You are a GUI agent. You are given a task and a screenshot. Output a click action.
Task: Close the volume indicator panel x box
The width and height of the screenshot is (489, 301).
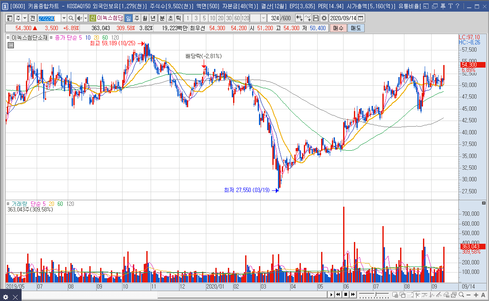(x=484, y=203)
